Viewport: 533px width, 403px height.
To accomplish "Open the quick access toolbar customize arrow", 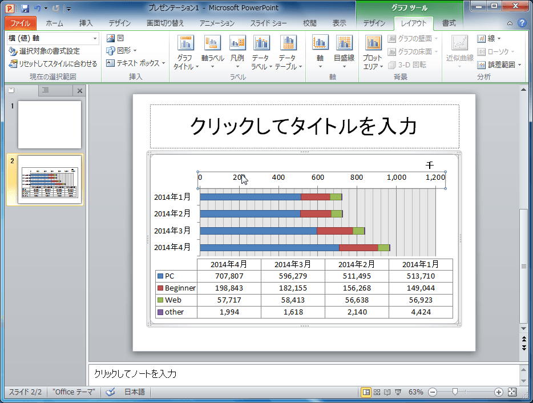I will pos(68,9).
